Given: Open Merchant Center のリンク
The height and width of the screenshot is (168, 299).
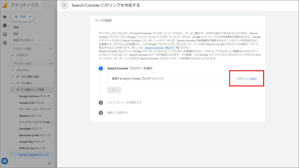Looking at the screenshot, I should 35,135.
